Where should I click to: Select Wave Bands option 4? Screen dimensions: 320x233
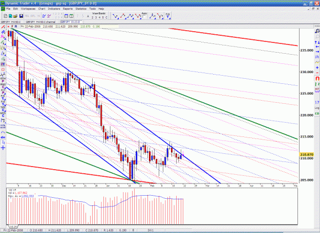[99, 17]
